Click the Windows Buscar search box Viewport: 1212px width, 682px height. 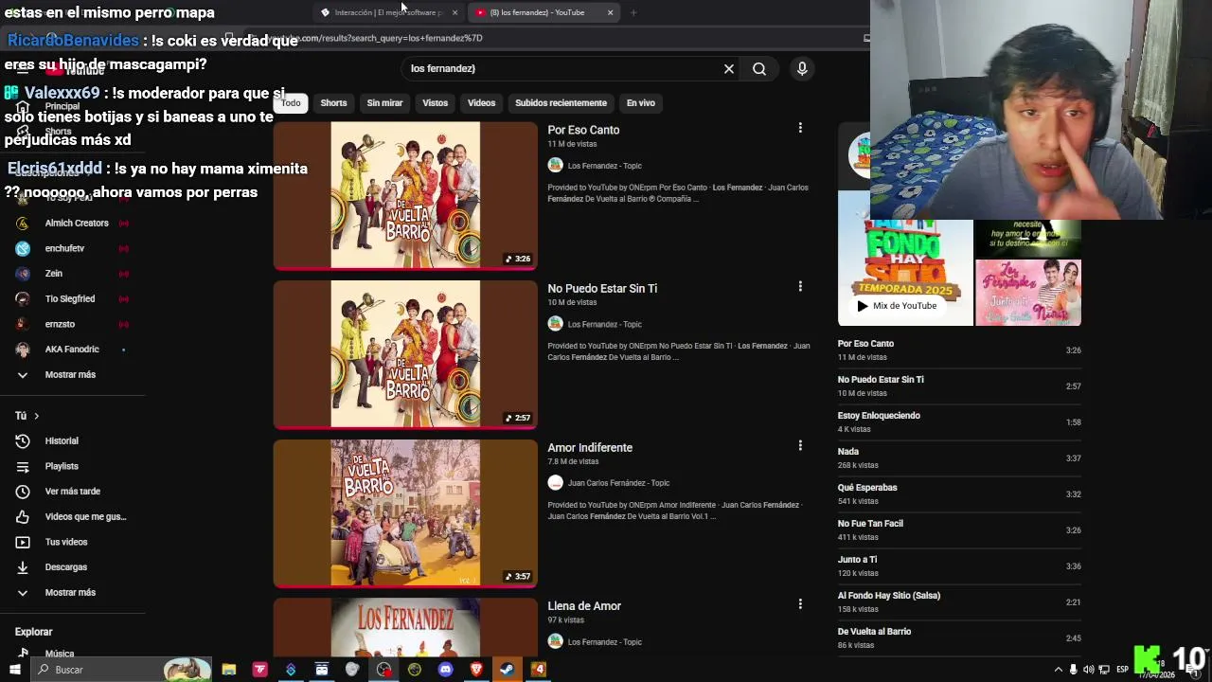pos(120,670)
